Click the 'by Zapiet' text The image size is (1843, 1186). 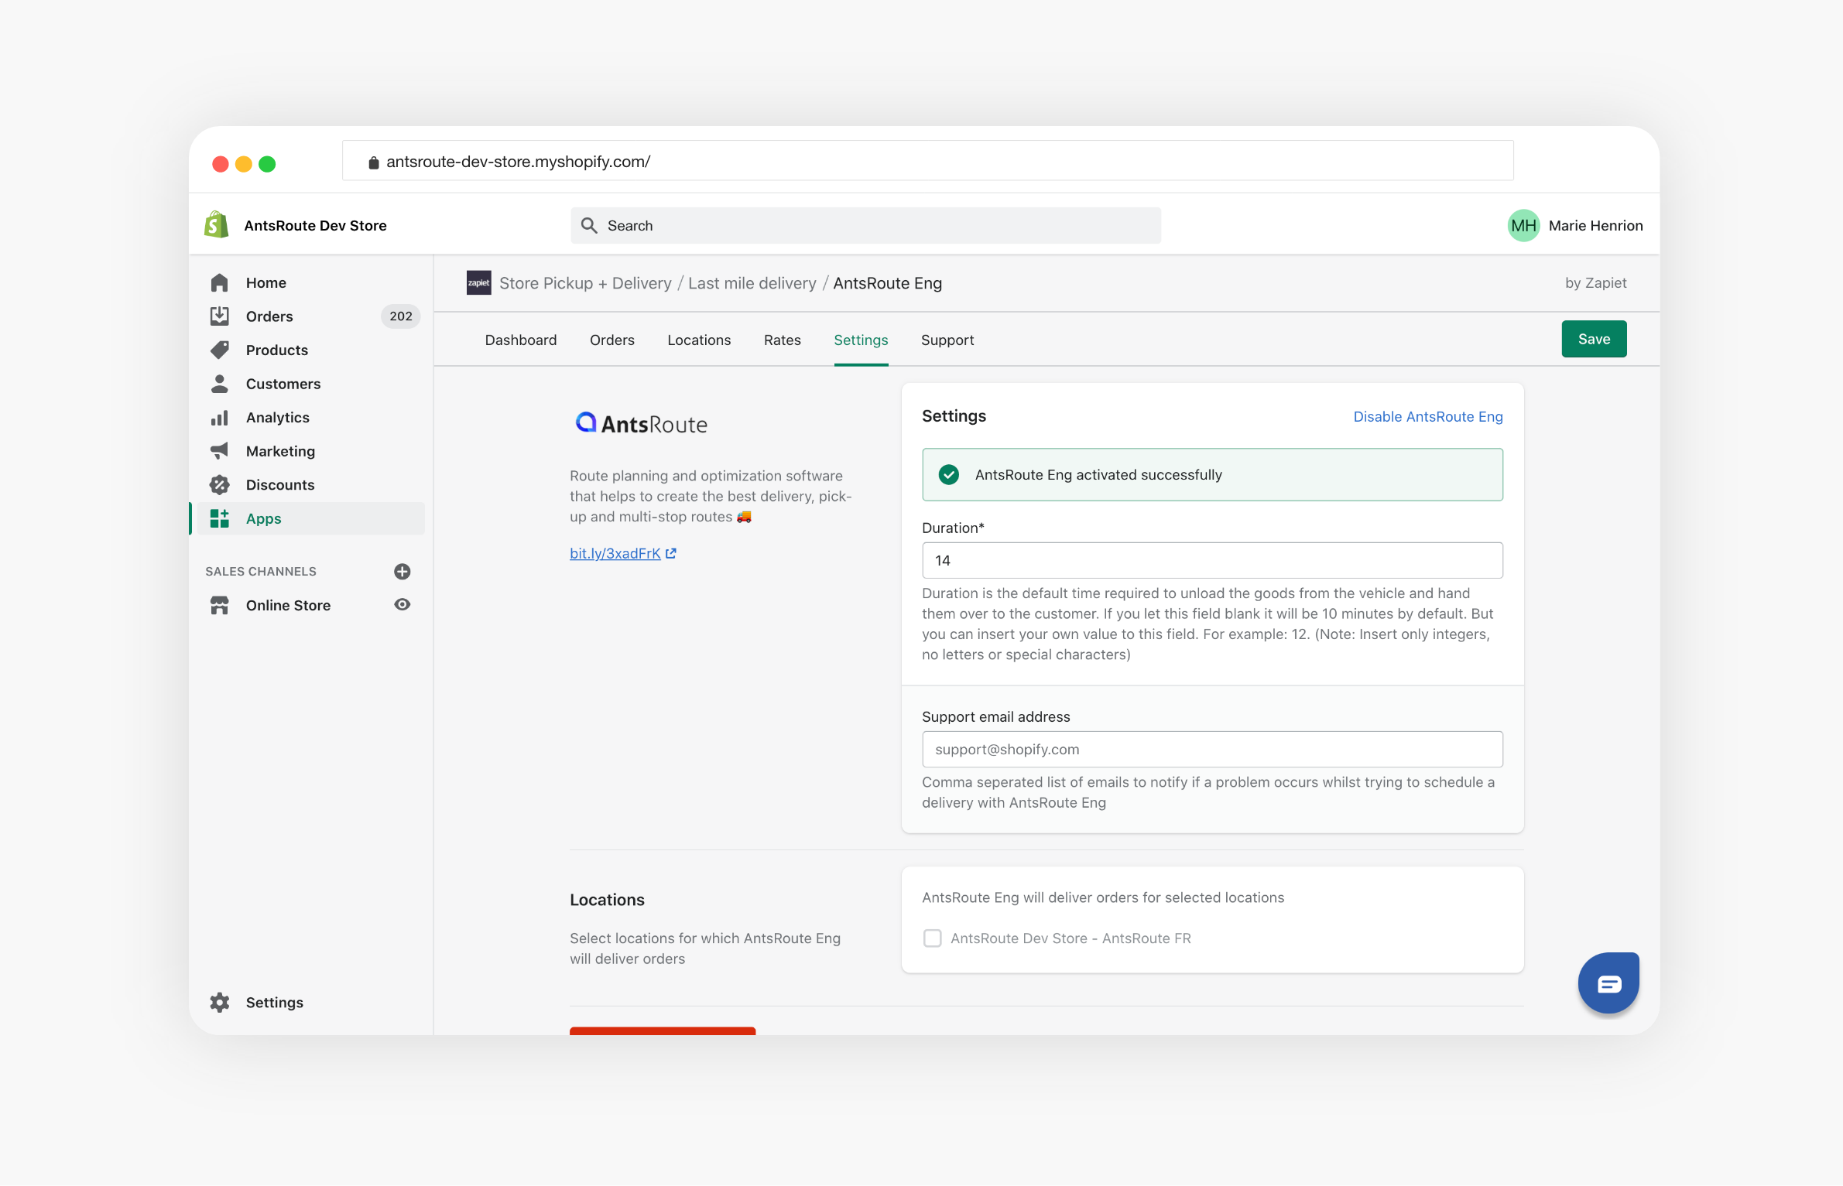pos(1595,283)
